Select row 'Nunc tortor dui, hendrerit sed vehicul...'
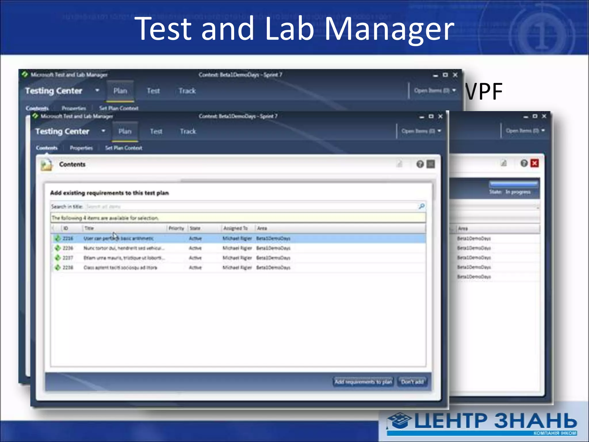This screenshot has width=589, height=442. 239,248
